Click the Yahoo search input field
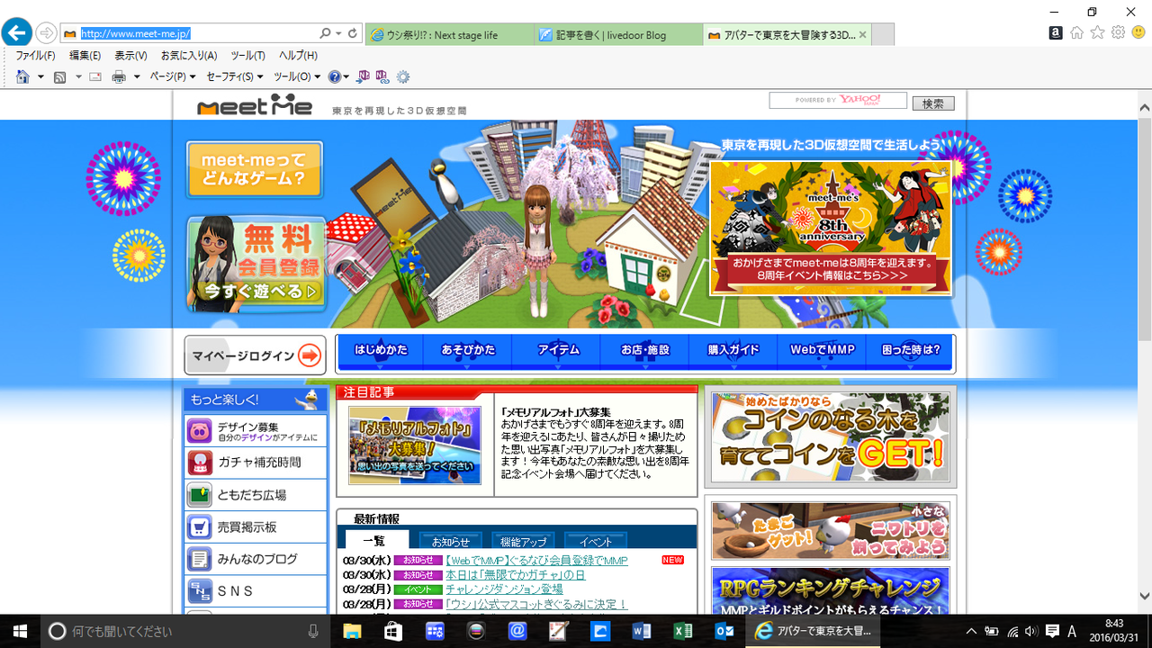 [x=838, y=100]
